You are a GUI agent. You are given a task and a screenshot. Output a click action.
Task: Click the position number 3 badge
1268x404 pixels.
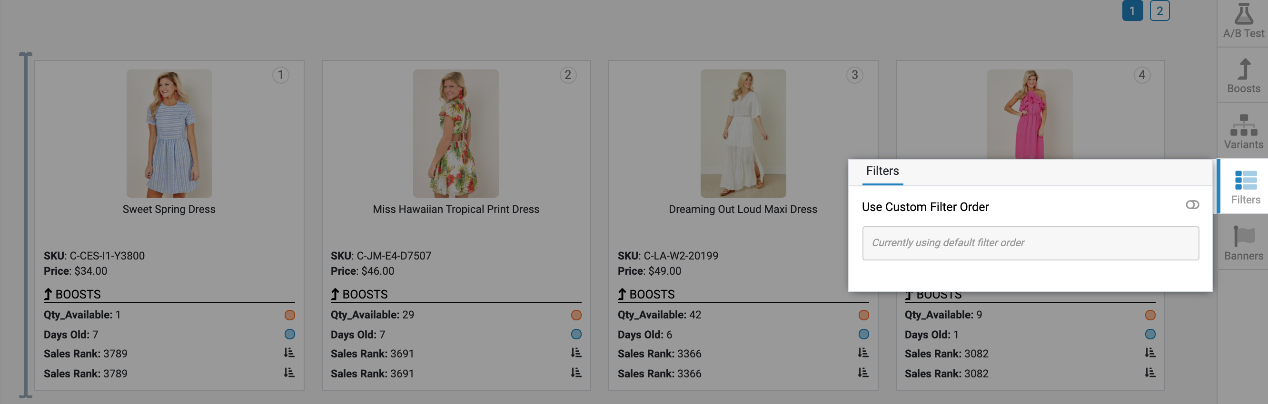(x=854, y=75)
